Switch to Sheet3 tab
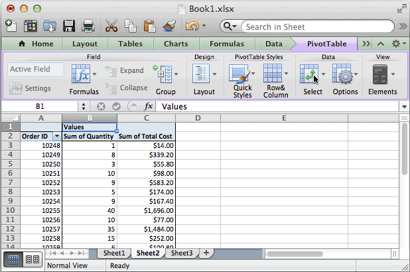This screenshot has height=272, width=410. 182,253
